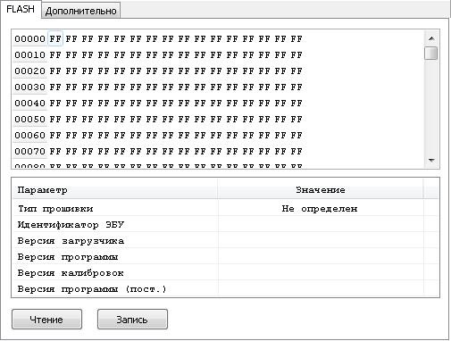This screenshot has height=341, width=451.
Task: Click the last FF byte in row 00070
Action: 296,152
